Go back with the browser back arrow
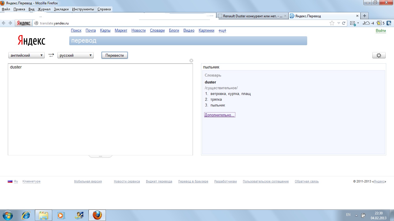 [x=4, y=23]
